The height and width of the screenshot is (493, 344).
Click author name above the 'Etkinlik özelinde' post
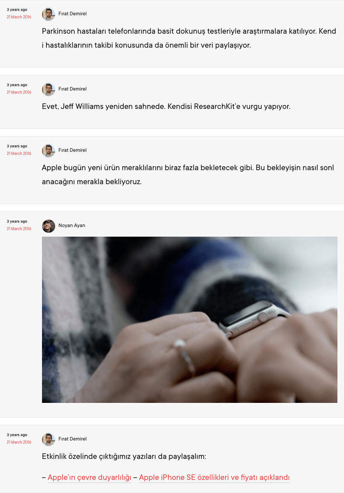(x=72, y=439)
